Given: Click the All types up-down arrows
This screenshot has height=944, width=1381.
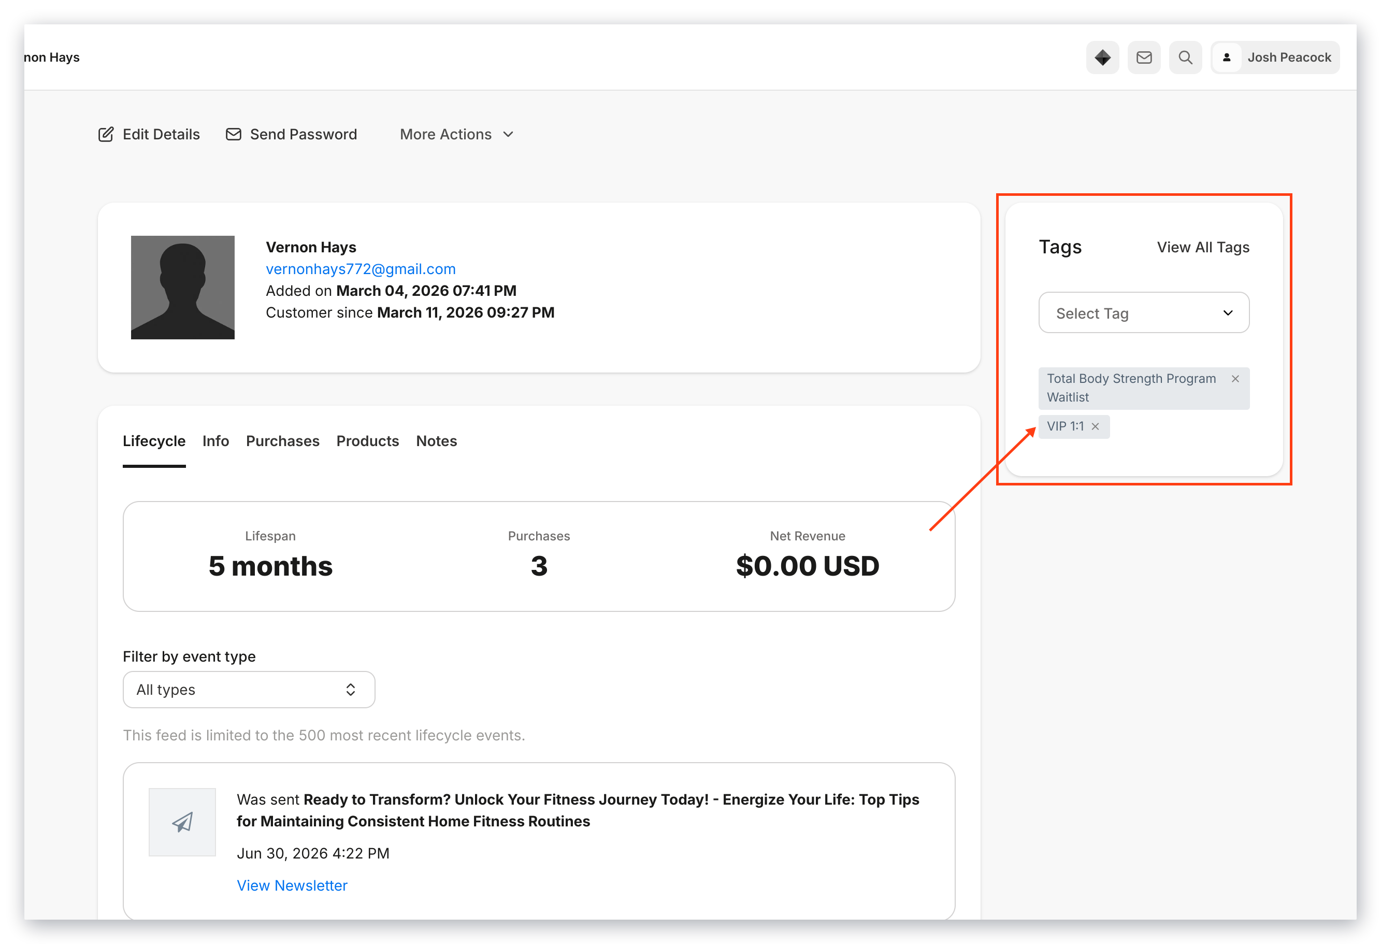Looking at the screenshot, I should click(x=350, y=690).
